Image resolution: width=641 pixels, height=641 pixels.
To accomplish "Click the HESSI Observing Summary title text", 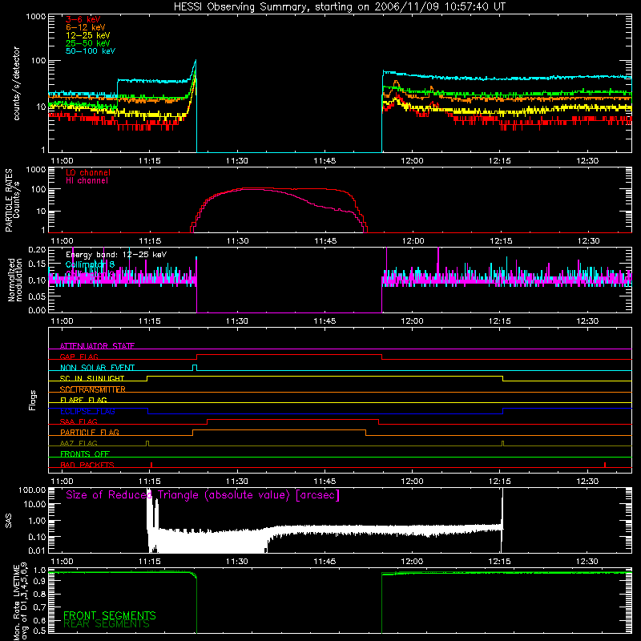I will [x=340, y=7].
